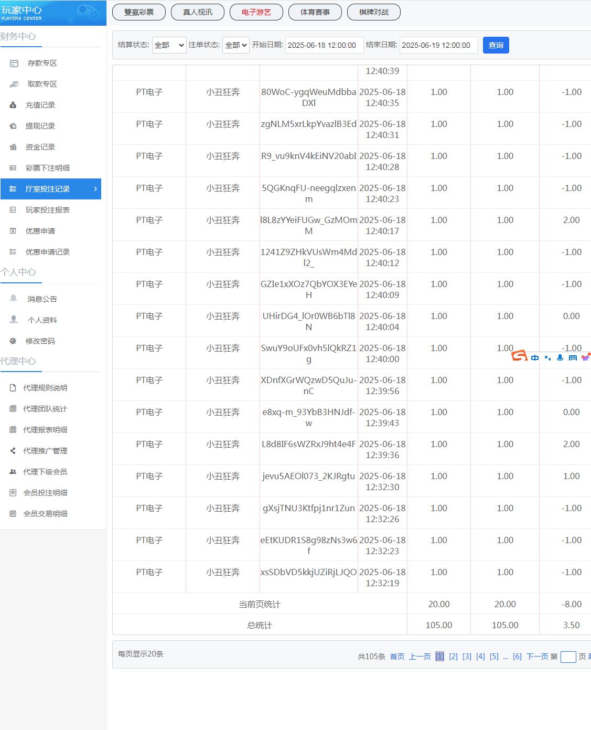The height and width of the screenshot is (730, 591).
Task: Click the change password gear icon
Action: pyautogui.click(x=13, y=341)
